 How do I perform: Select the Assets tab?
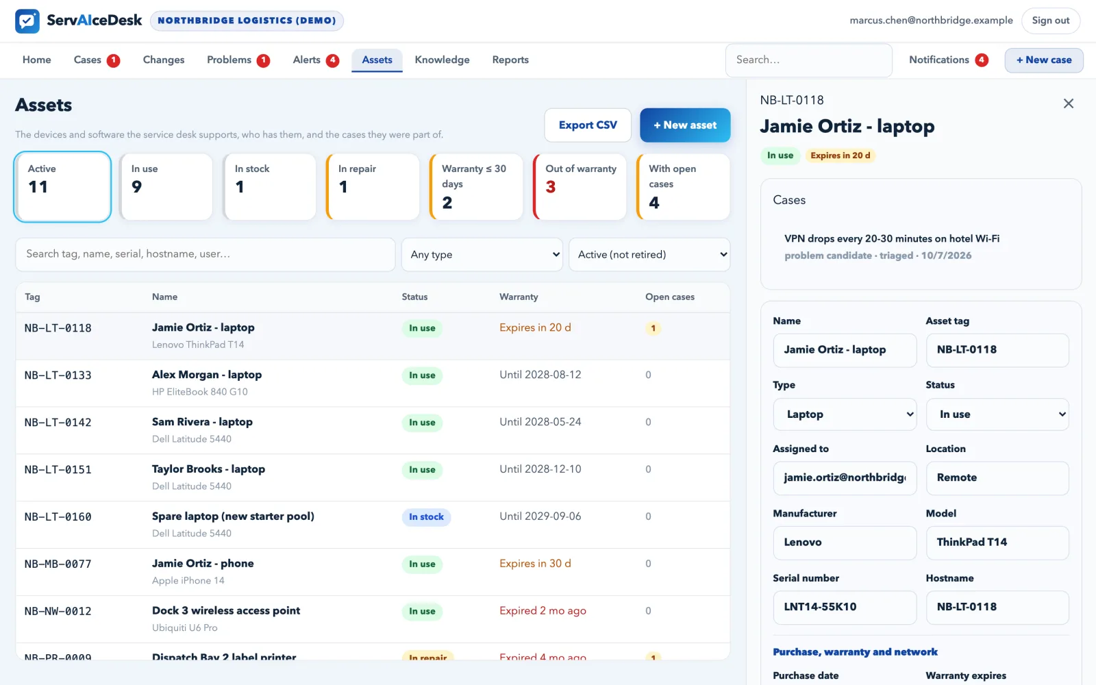point(377,60)
